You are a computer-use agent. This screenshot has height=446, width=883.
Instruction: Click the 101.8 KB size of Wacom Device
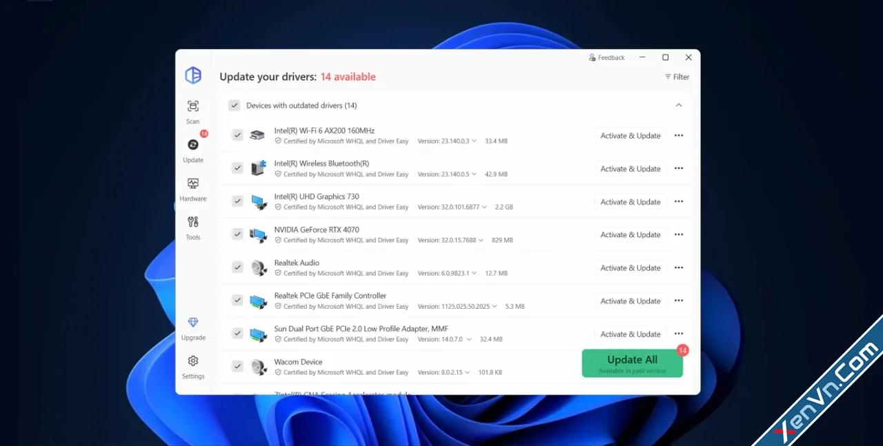click(x=490, y=373)
